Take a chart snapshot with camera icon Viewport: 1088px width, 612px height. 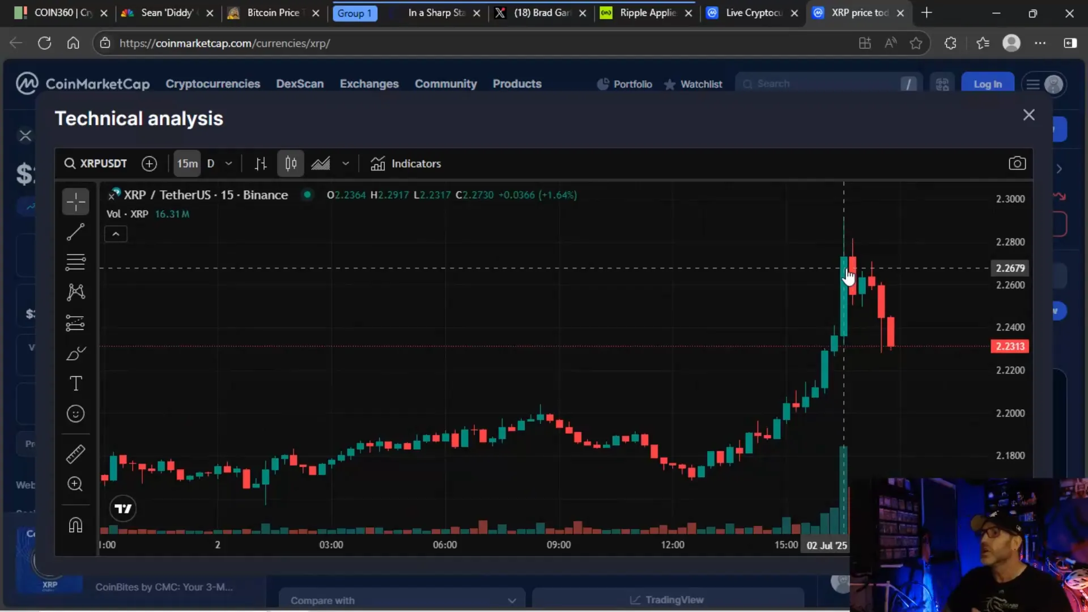[1017, 164]
